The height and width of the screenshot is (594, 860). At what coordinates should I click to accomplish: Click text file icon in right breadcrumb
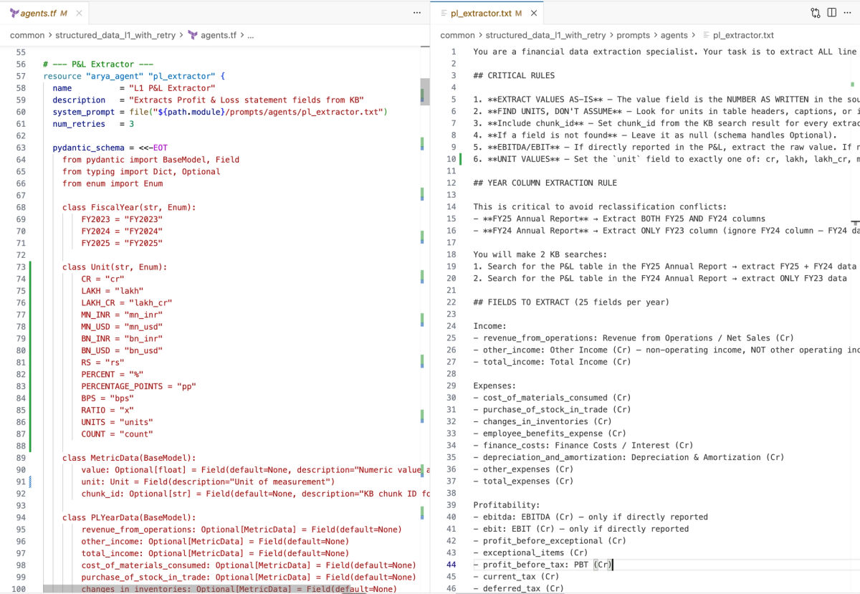coord(705,35)
